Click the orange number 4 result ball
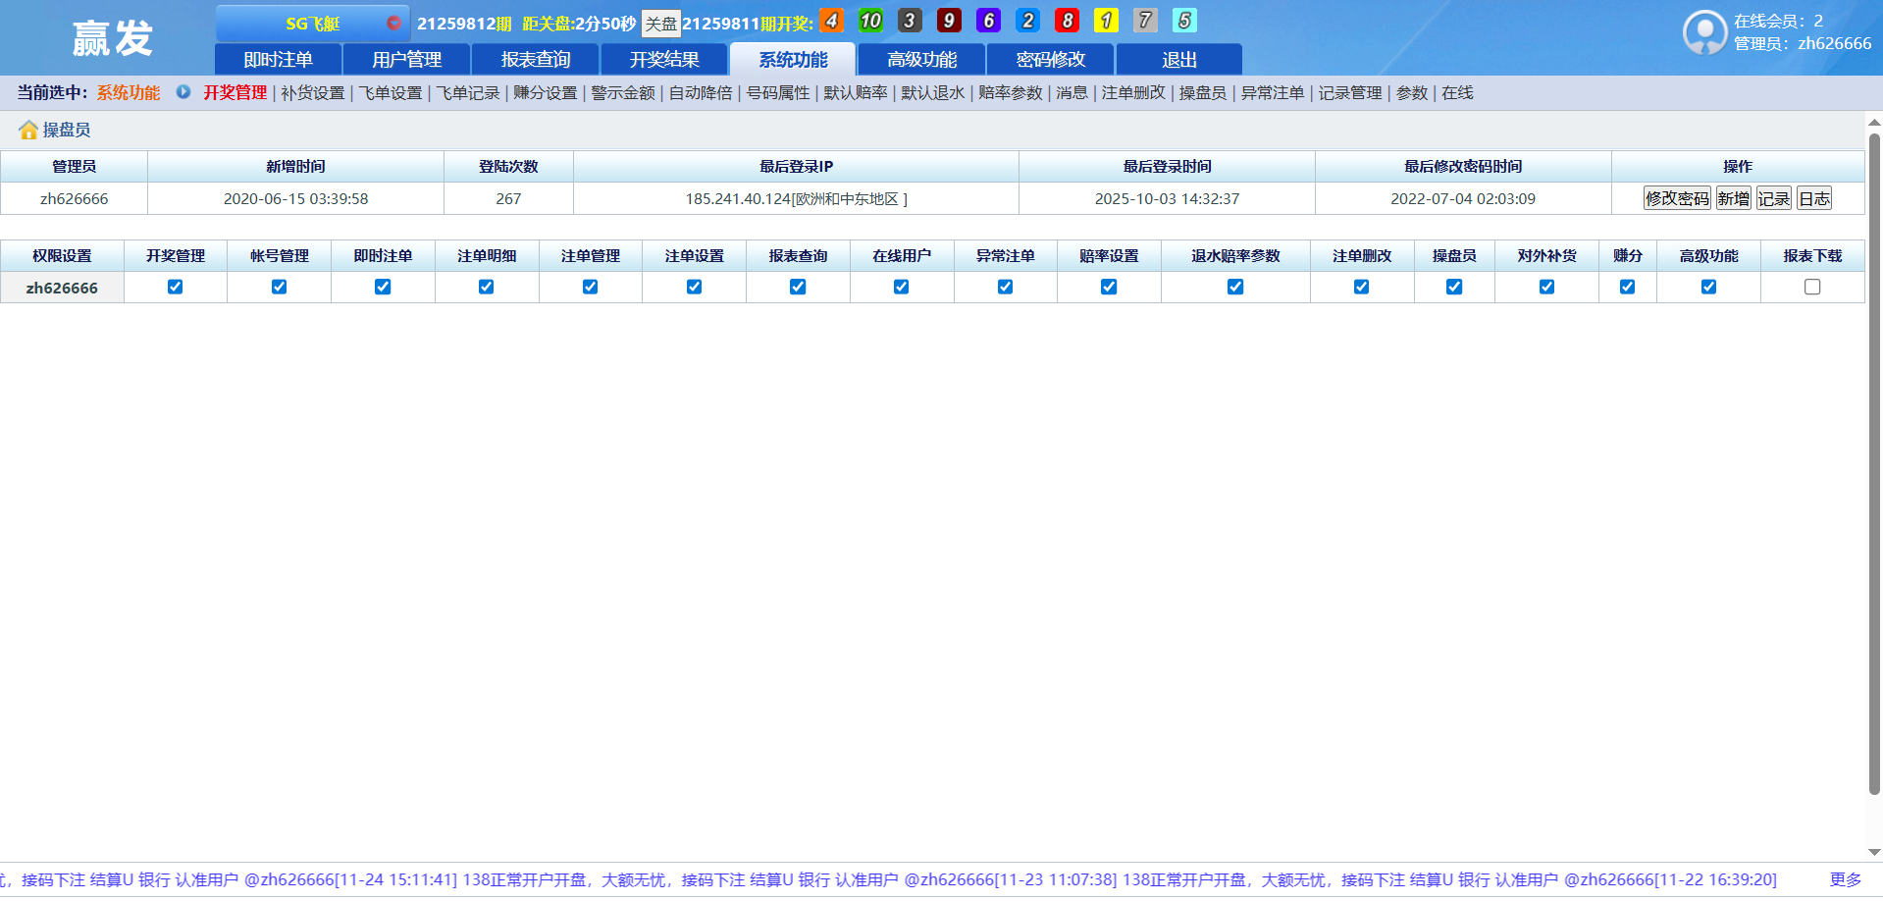Image resolution: width=1883 pixels, height=901 pixels. coord(831,21)
